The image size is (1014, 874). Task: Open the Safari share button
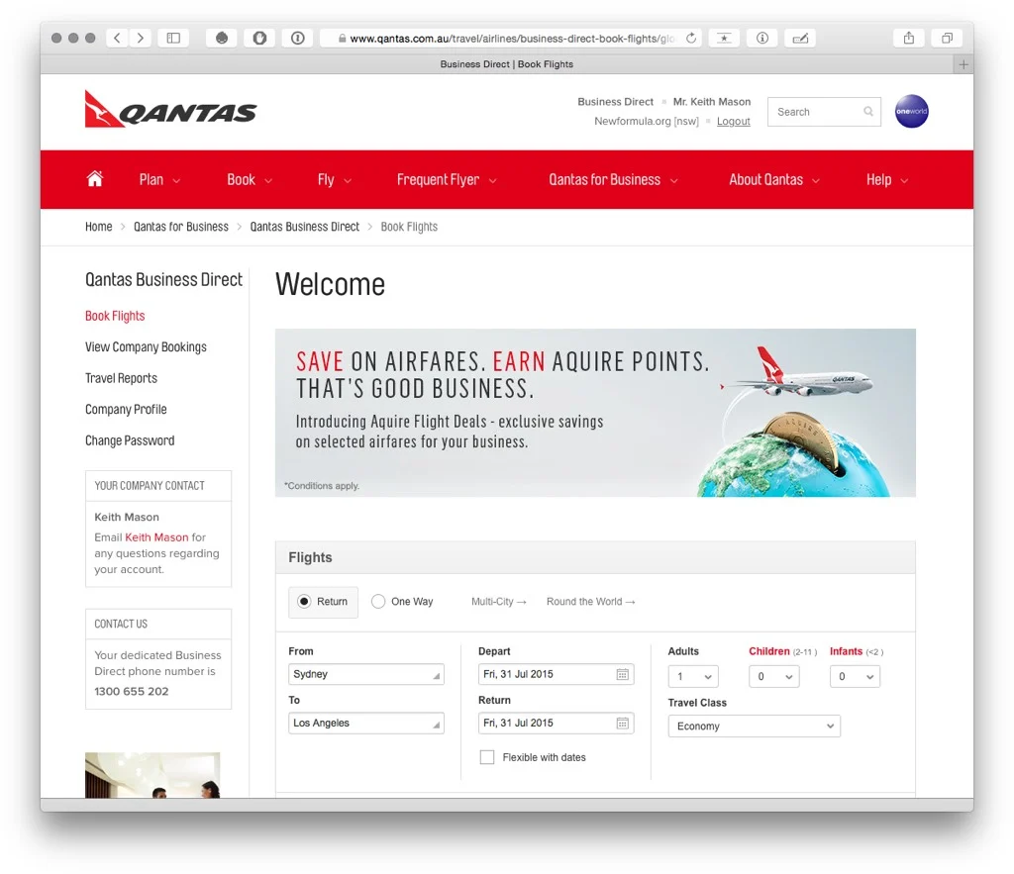point(909,39)
